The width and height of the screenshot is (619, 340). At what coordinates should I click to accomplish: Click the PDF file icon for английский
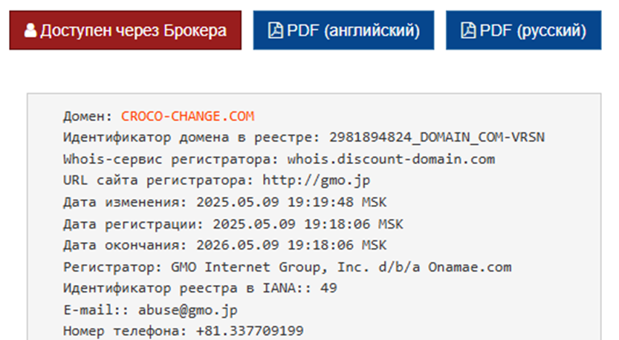pyautogui.click(x=275, y=30)
